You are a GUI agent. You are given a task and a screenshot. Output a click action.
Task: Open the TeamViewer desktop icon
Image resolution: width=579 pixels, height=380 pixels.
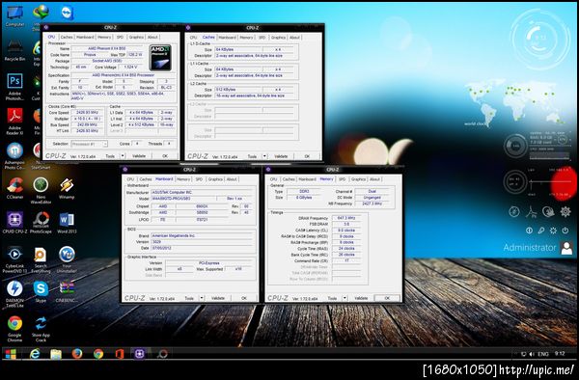click(67, 13)
